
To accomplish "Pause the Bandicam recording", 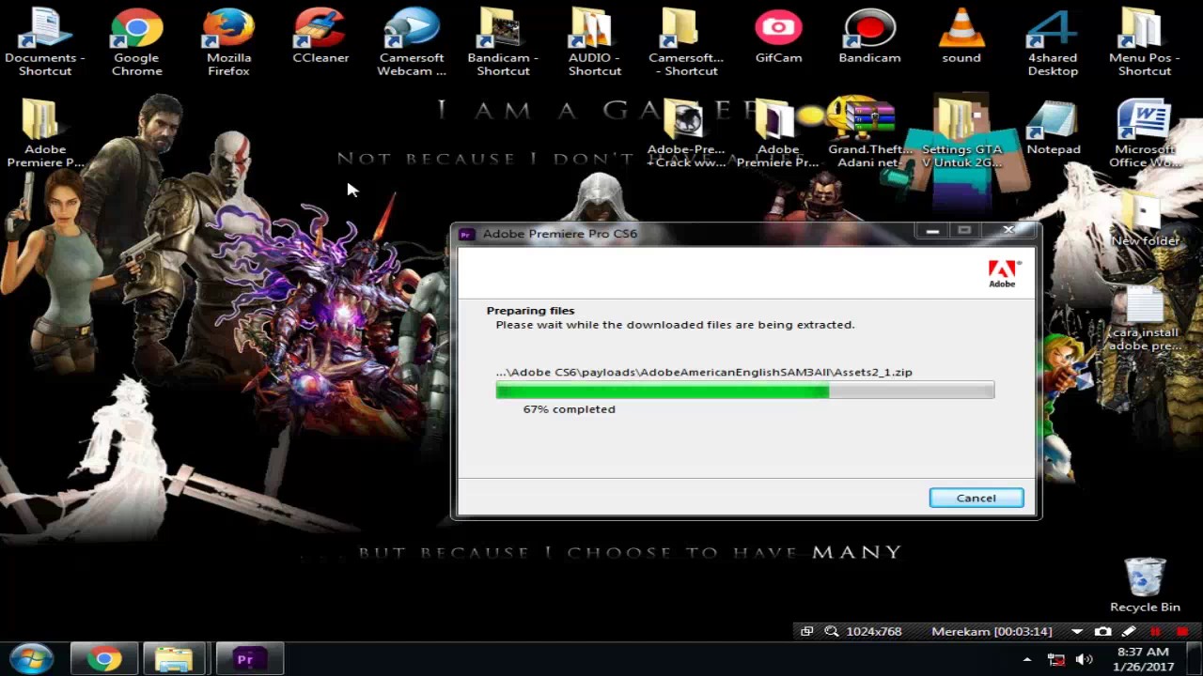I will coord(1155,632).
